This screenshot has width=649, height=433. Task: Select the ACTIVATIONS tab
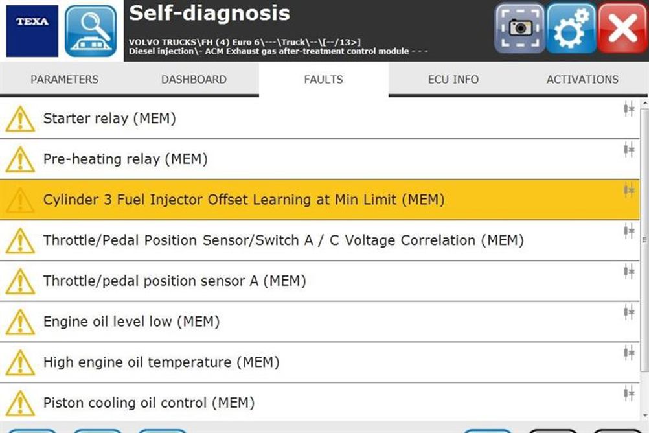pos(582,79)
